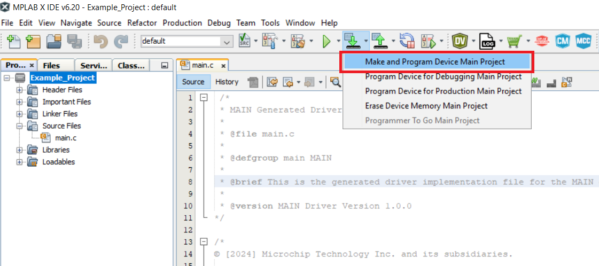Expand the Header Files folder

19,90
